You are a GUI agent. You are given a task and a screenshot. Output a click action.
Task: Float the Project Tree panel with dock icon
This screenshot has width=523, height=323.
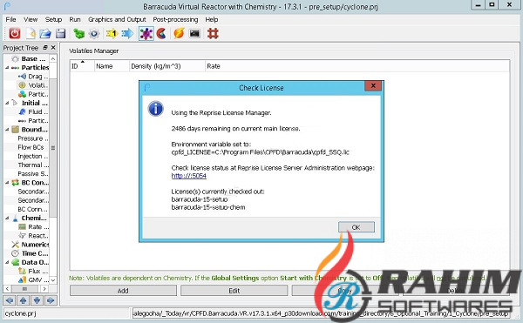[x=45, y=48]
